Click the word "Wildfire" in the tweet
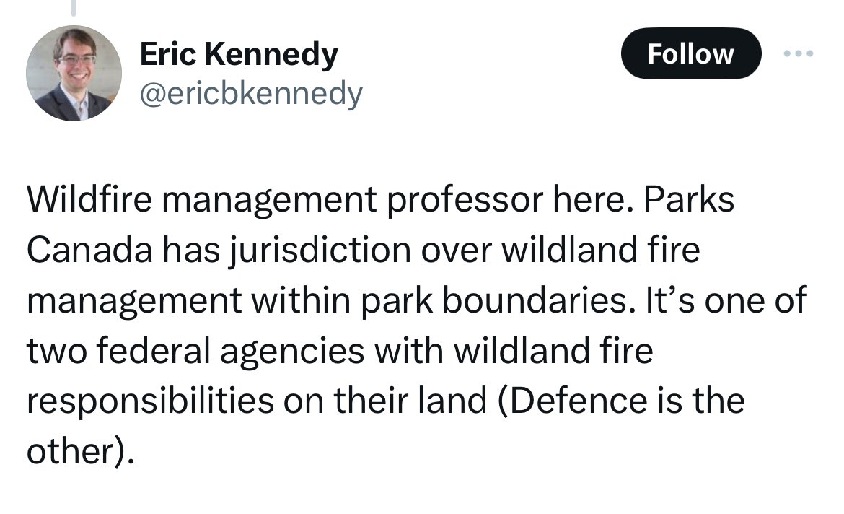Screen dimensions: 844x514 click(x=89, y=199)
